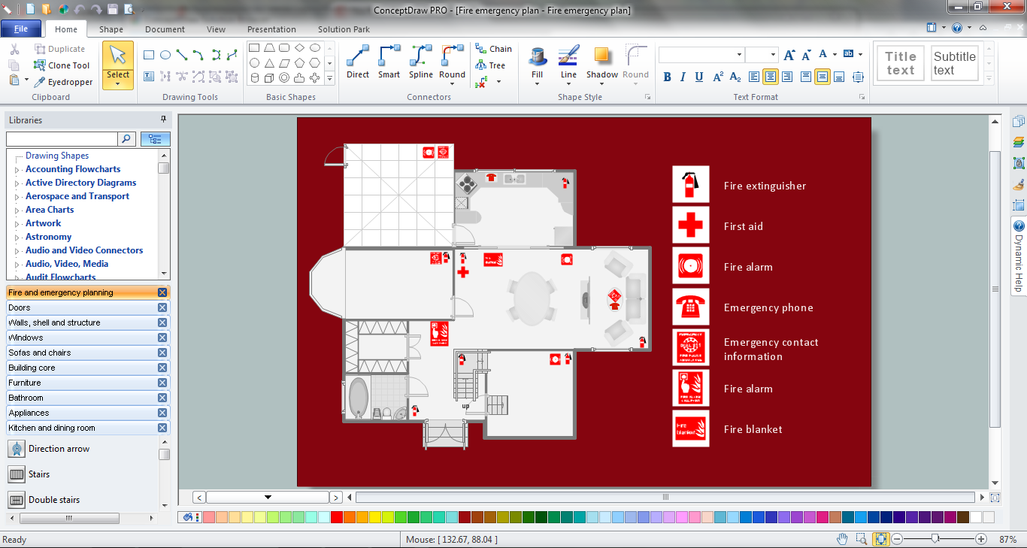Click the Chain connector option
1027x548 pixels.
point(493,49)
